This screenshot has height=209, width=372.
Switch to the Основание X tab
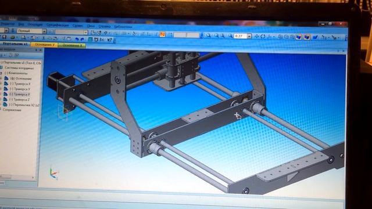72,45
